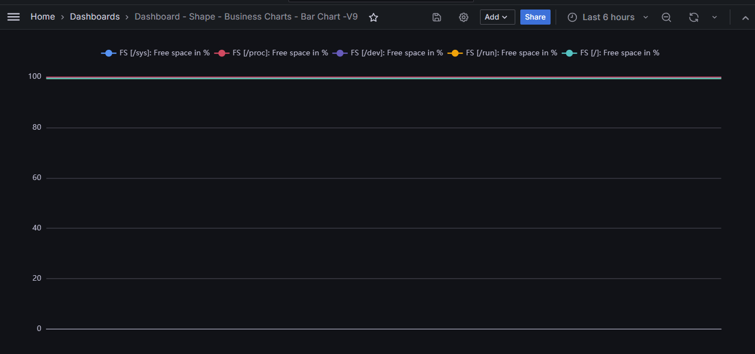
Task: Expand the Last 6 hours time picker
Action: (608, 17)
